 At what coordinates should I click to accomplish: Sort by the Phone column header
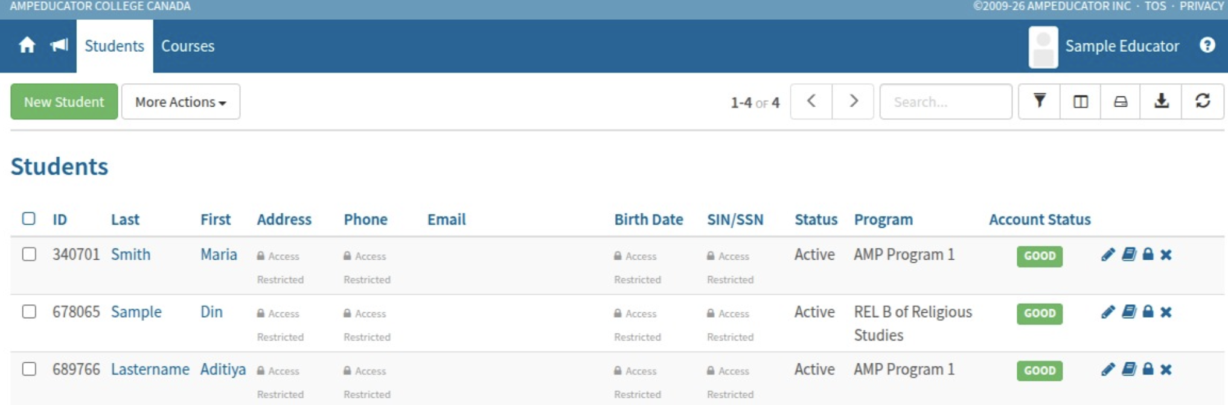tap(366, 219)
